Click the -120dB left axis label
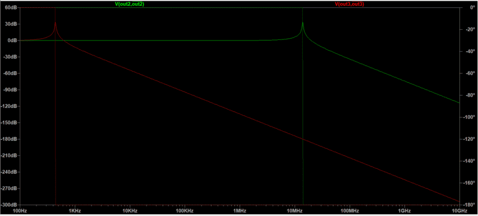 pyautogui.click(x=9, y=106)
